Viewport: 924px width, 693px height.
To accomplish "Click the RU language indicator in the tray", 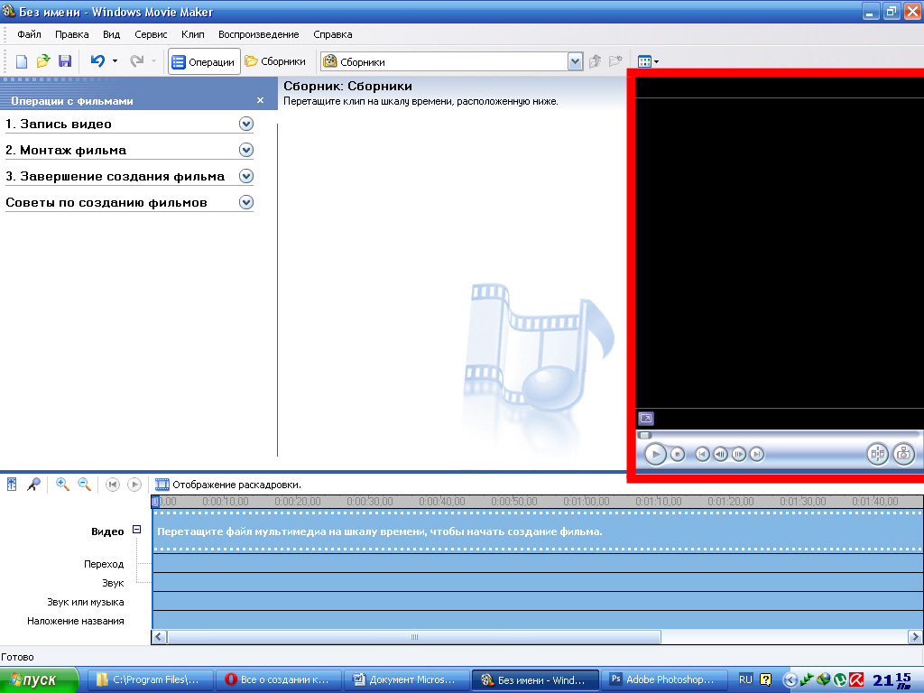I will pyautogui.click(x=745, y=679).
